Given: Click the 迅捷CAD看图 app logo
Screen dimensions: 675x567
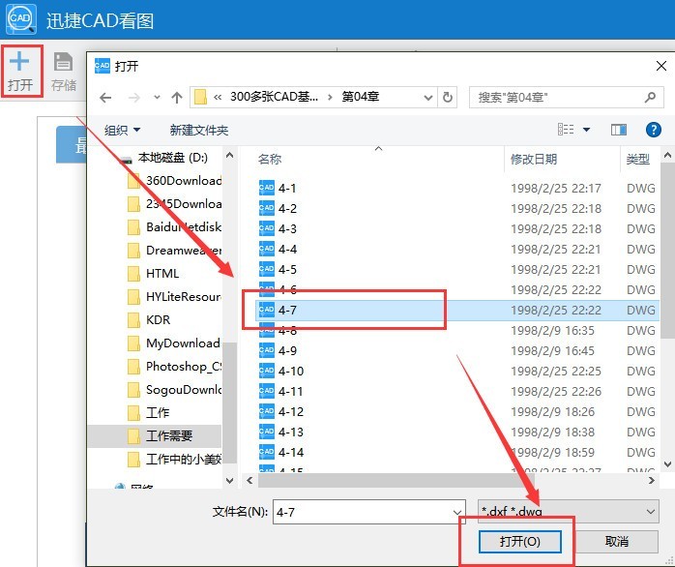Looking at the screenshot, I should 21,19.
